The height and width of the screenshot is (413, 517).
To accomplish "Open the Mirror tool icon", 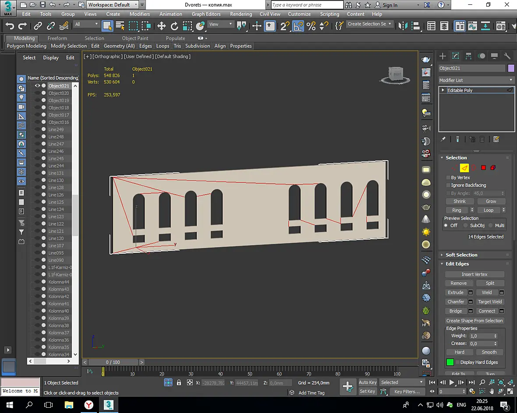I will point(403,26).
